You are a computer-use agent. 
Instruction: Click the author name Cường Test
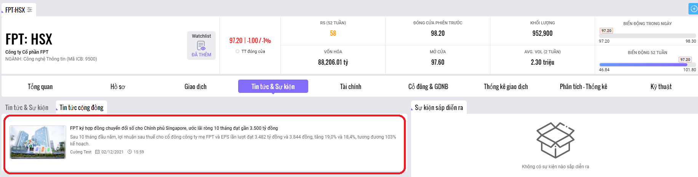pyautogui.click(x=81, y=152)
